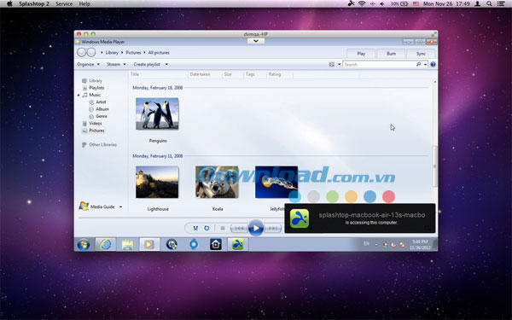Click the Create playlist button
512x320 pixels.
[147, 64]
